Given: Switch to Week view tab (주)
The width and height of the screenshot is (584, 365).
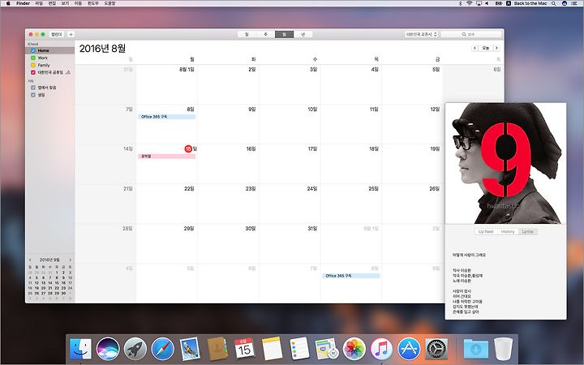Looking at the screenshot, I should tap(265, 34).
